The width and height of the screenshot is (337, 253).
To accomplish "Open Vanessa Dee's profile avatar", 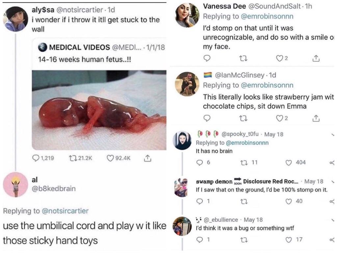I will click(187, 15).
